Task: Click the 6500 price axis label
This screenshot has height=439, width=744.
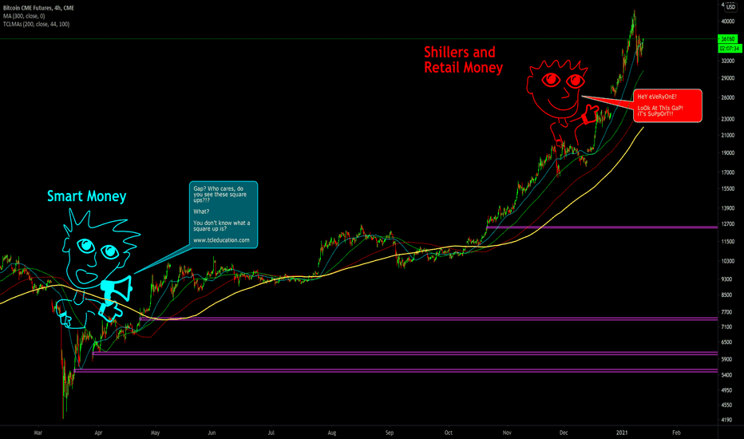Action: click(726, 342)
